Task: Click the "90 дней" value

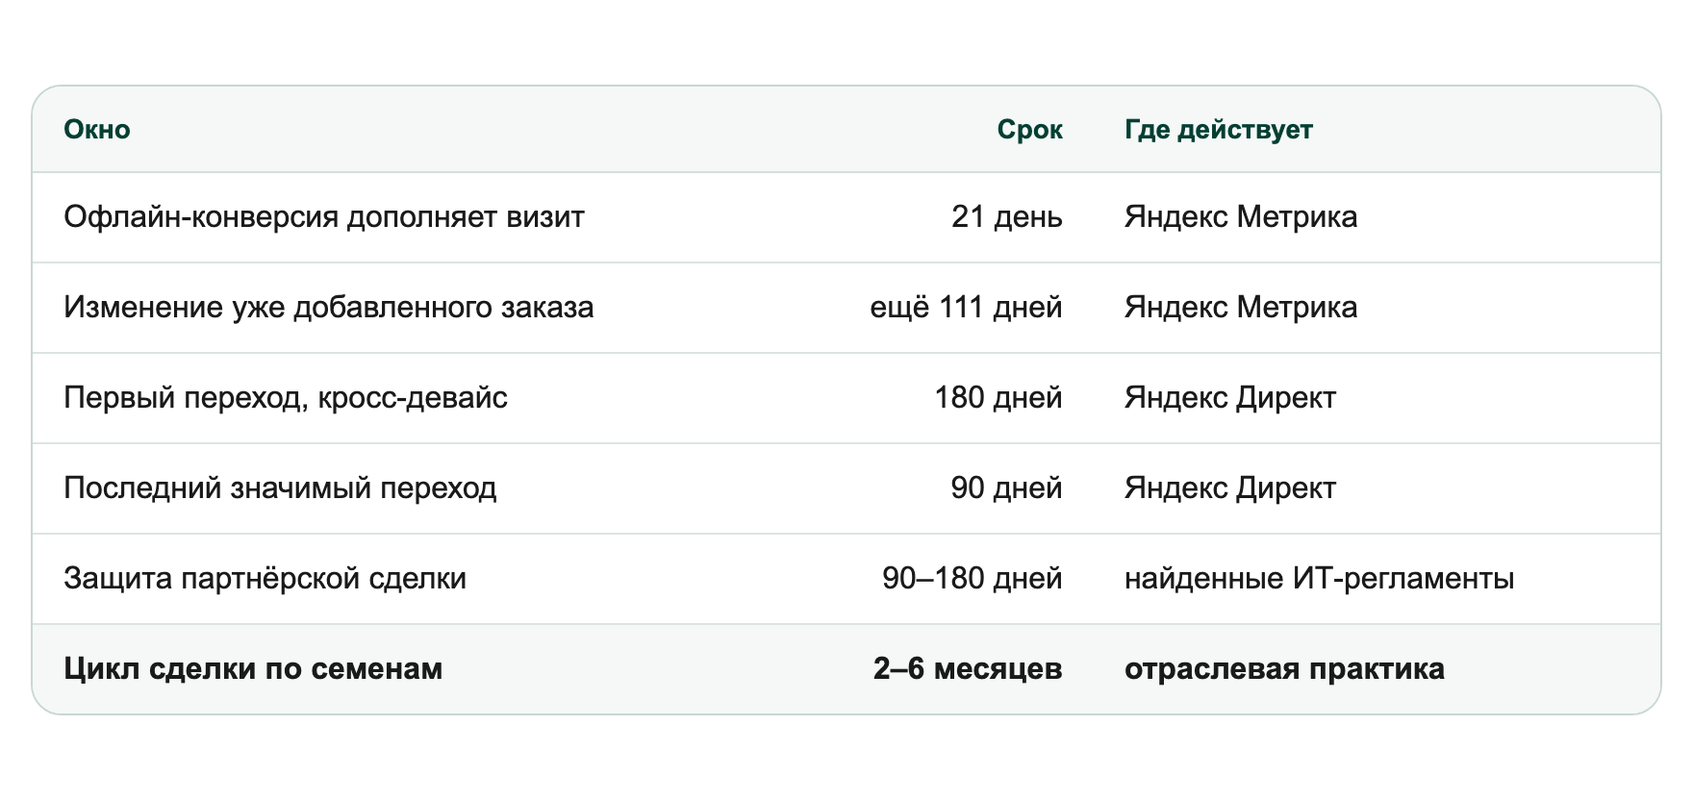Action: click(1006, 488)
